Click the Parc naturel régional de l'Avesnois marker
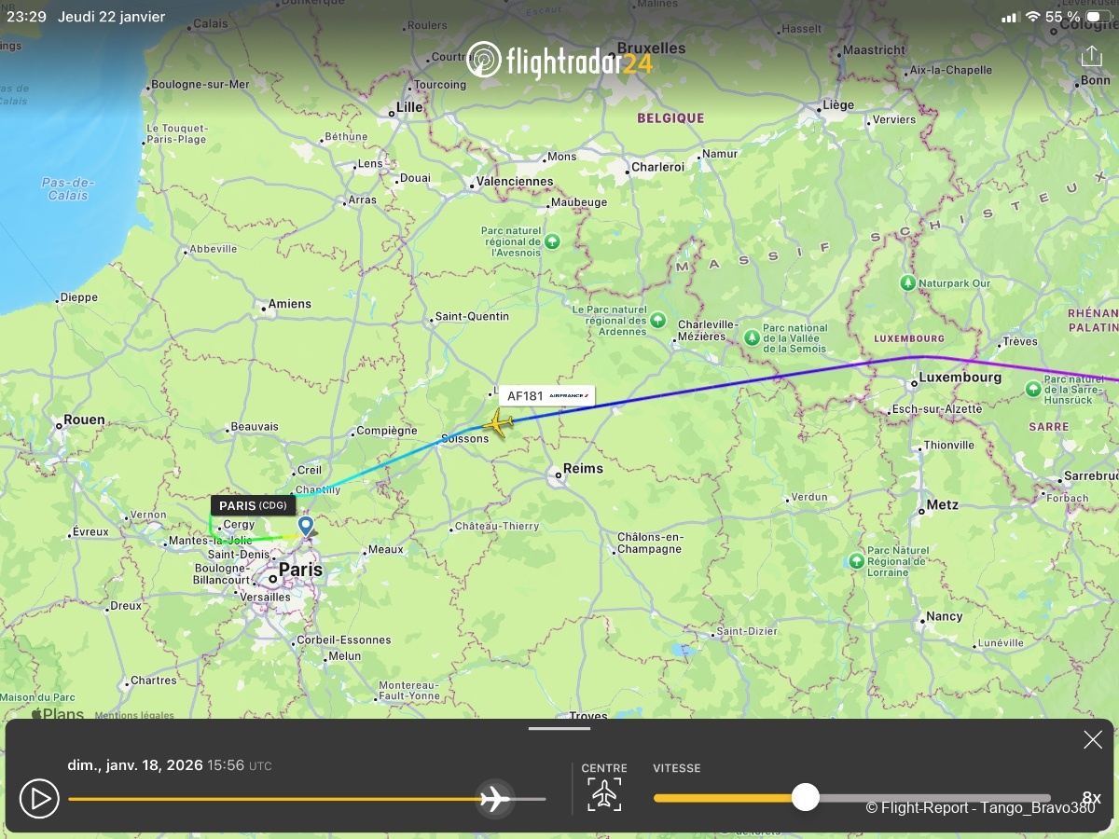1119x839 pixels. pyautogui.click(x=552, y=241)
